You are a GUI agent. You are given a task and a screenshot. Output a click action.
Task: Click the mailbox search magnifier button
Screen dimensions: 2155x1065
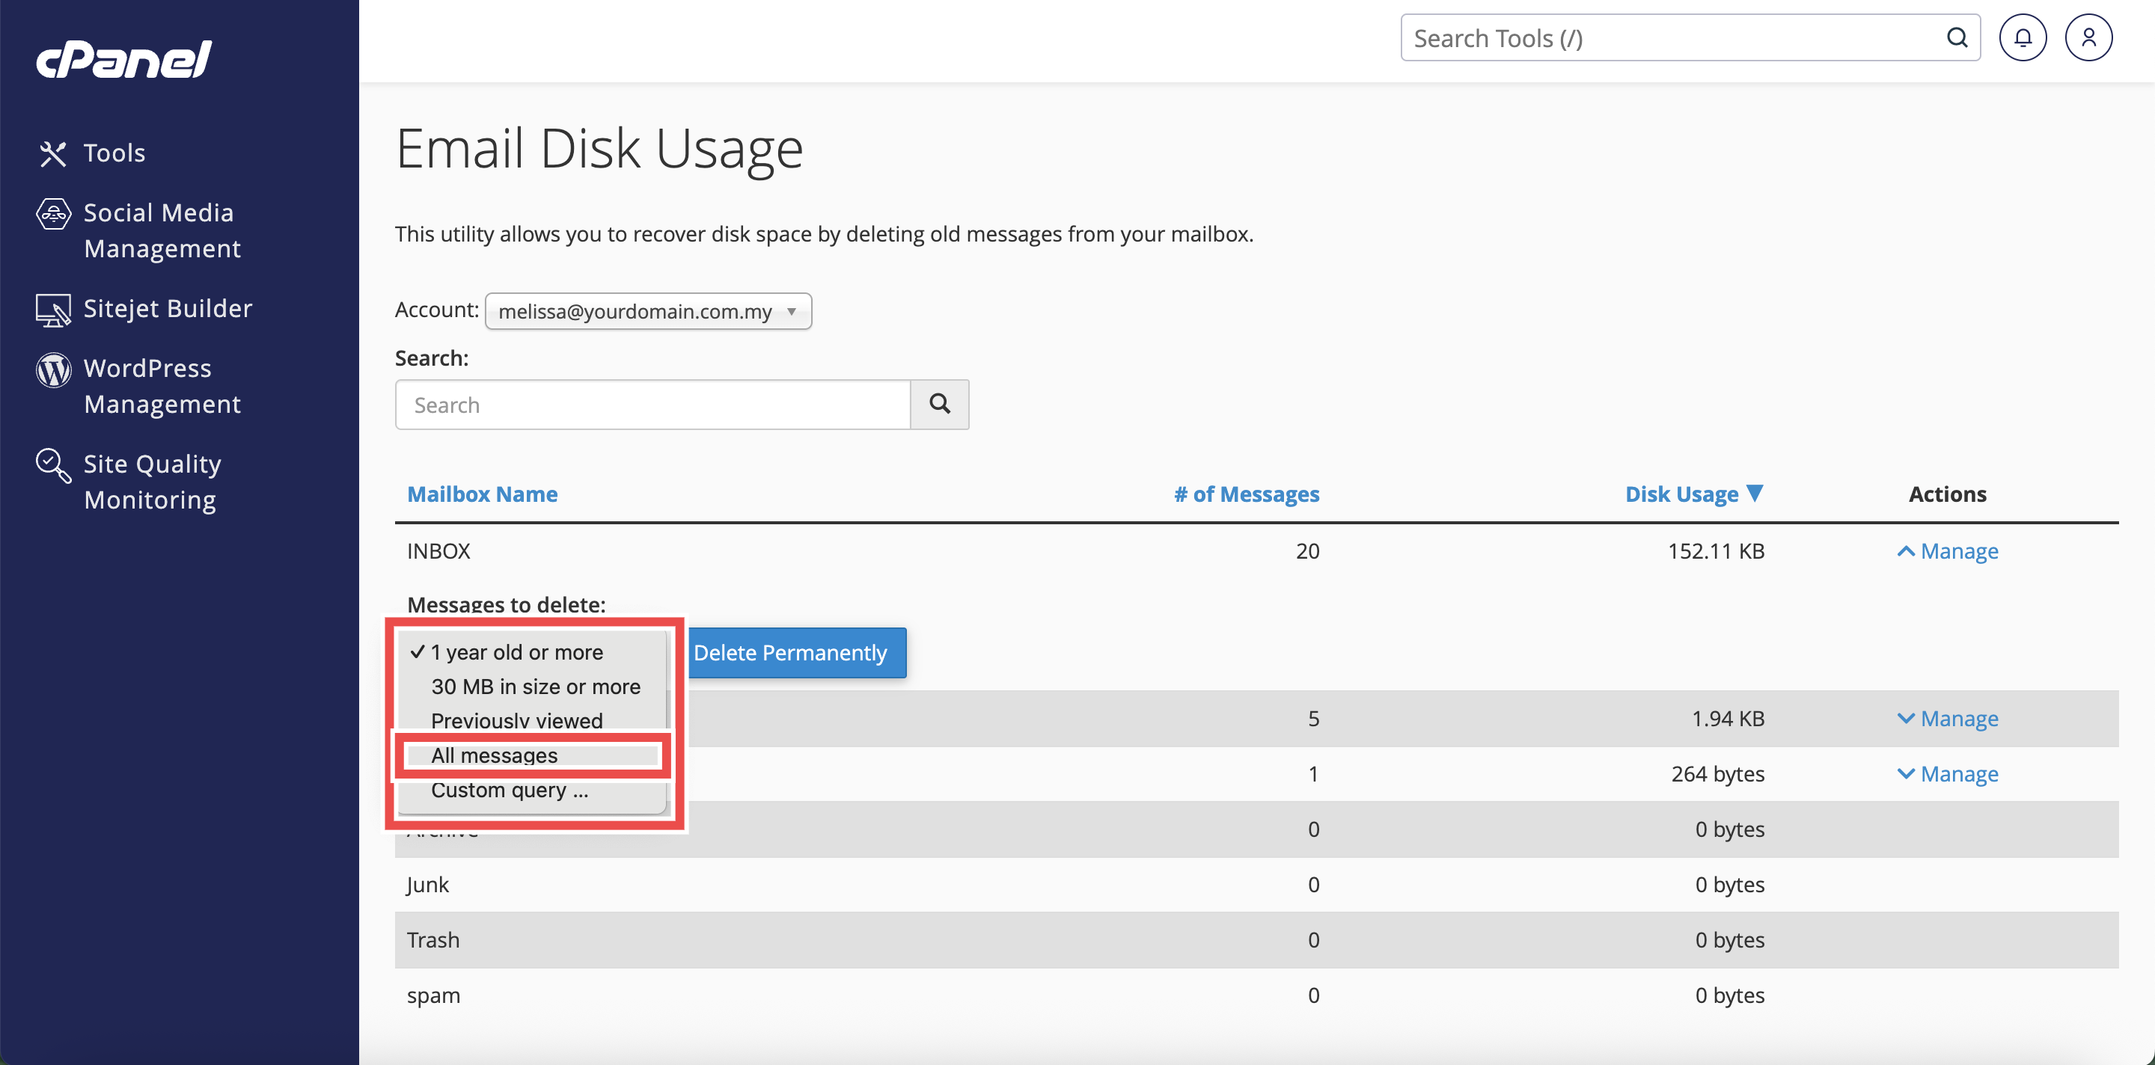coord(940,405)
